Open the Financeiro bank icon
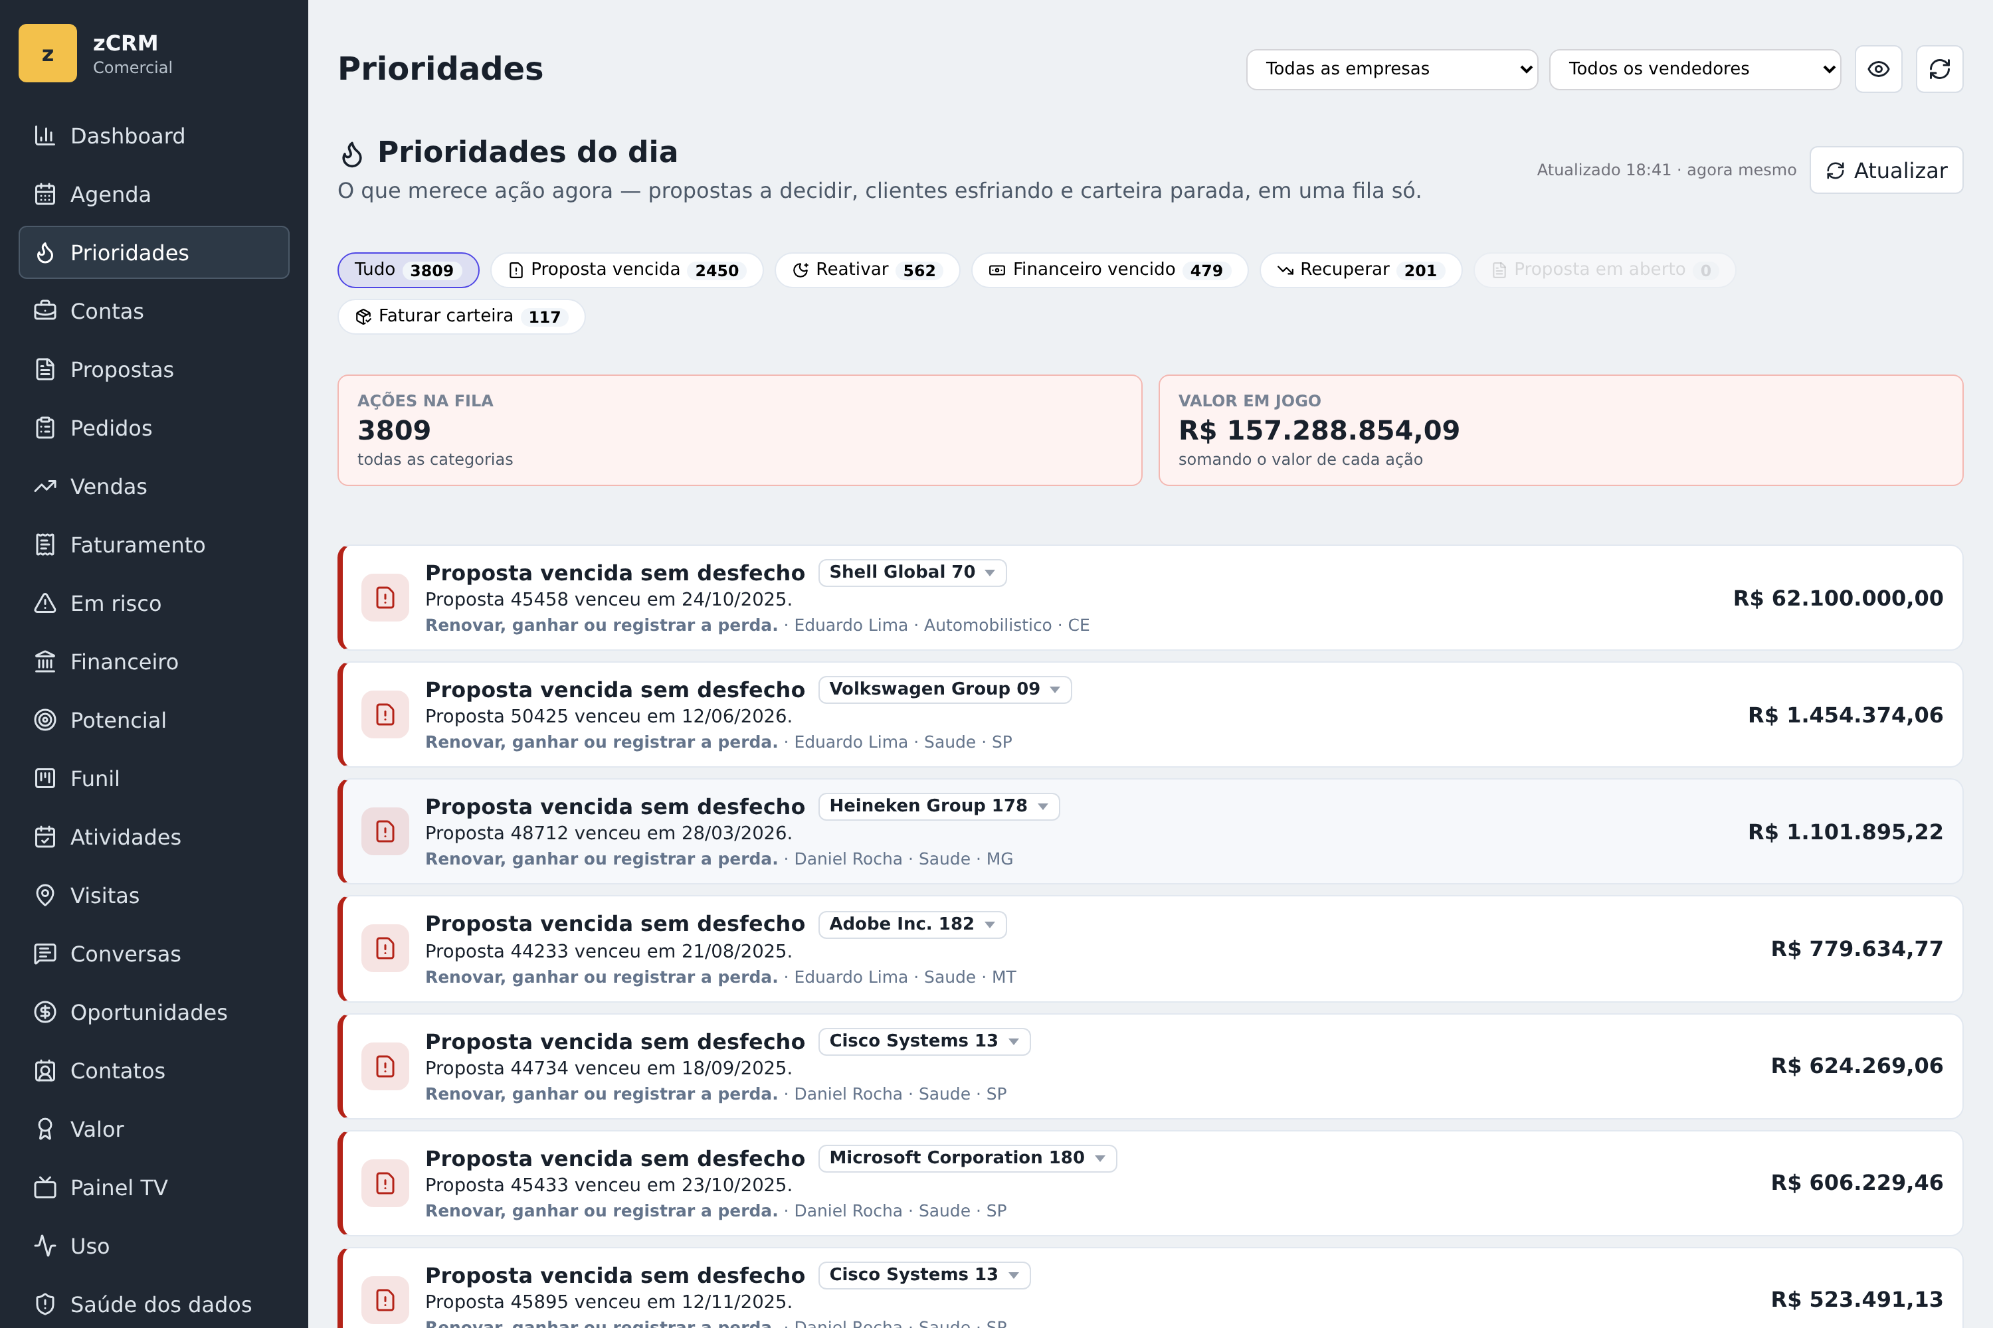This screenshot has height=1328, width=1993. 45,661
